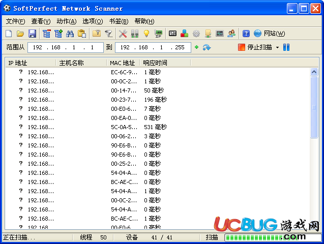Screen dimensions: 324x244
Task: Open file with the folder icon
Action: (x=20, y=34)
